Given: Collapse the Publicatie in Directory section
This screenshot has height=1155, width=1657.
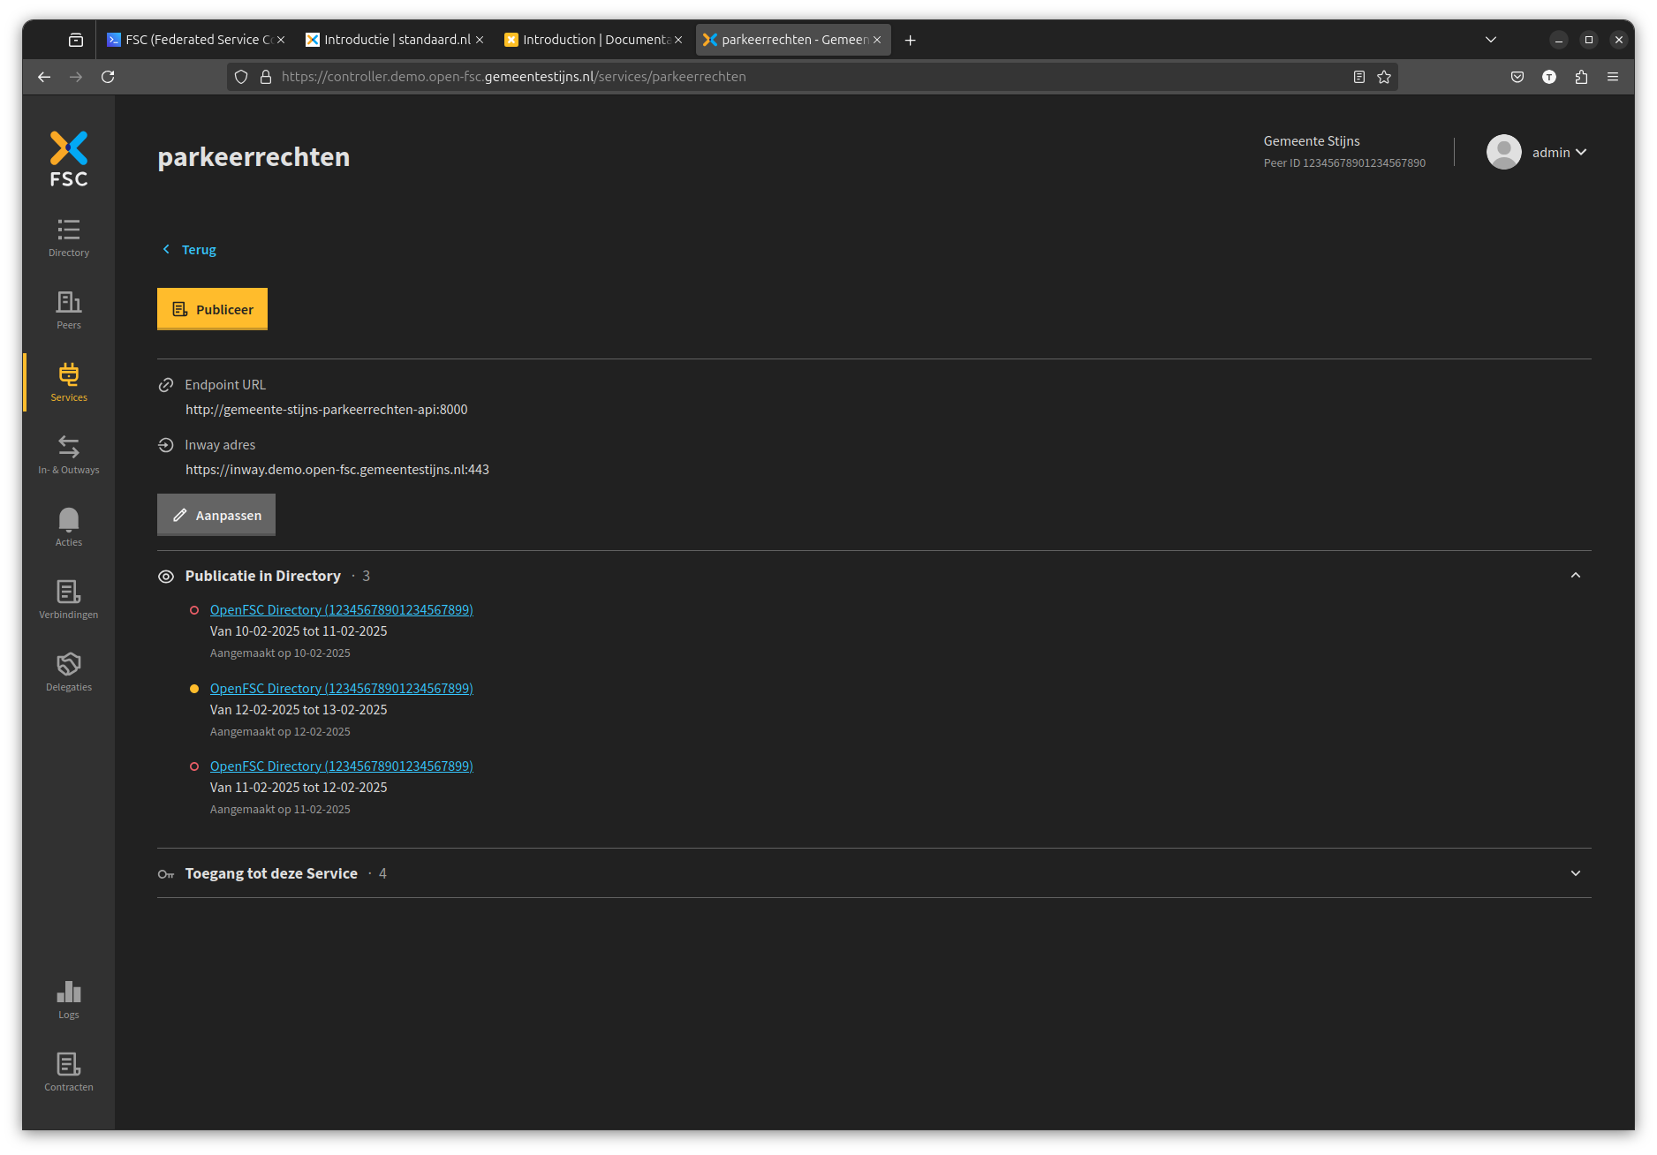Looking at the screenshot, I should coord(1575,576).
